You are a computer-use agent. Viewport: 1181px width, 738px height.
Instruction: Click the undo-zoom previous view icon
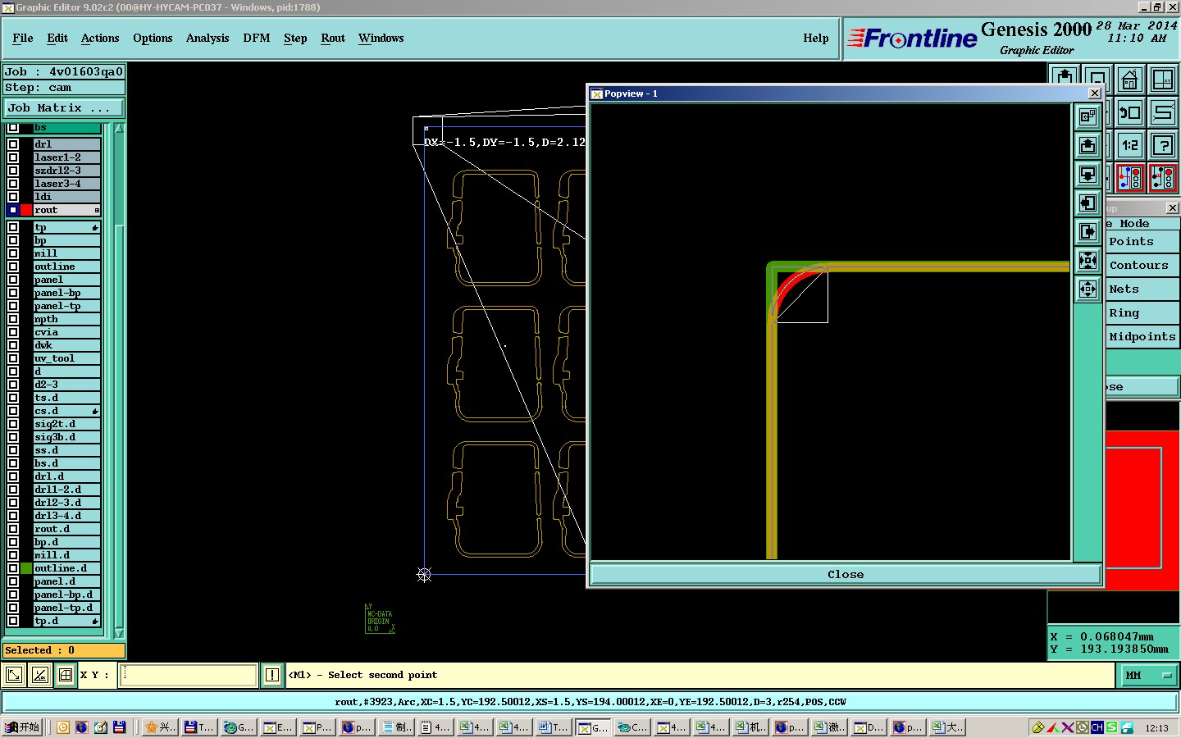tap(1129, 112)
